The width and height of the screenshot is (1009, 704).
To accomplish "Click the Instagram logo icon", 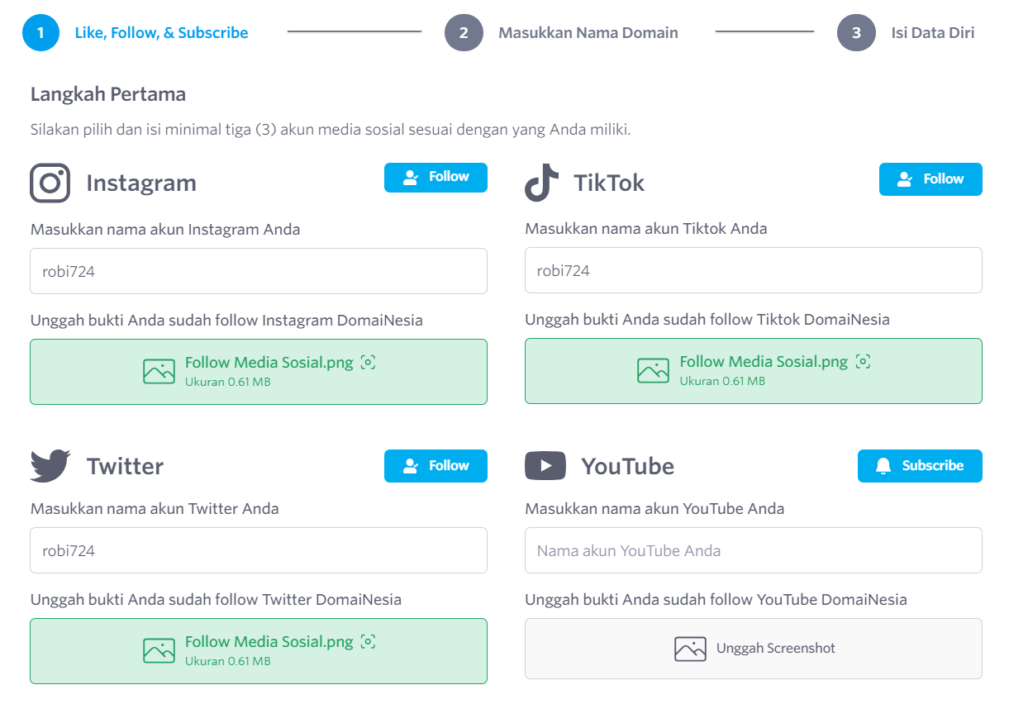I will (x=50, y=183).
